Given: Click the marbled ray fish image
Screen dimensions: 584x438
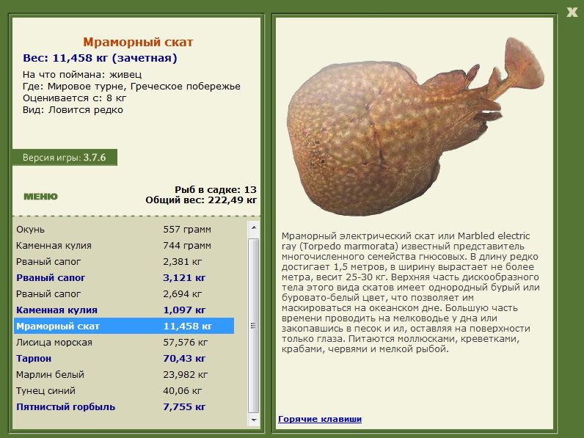Looking at the screenshot, I should tap(415, 127).
